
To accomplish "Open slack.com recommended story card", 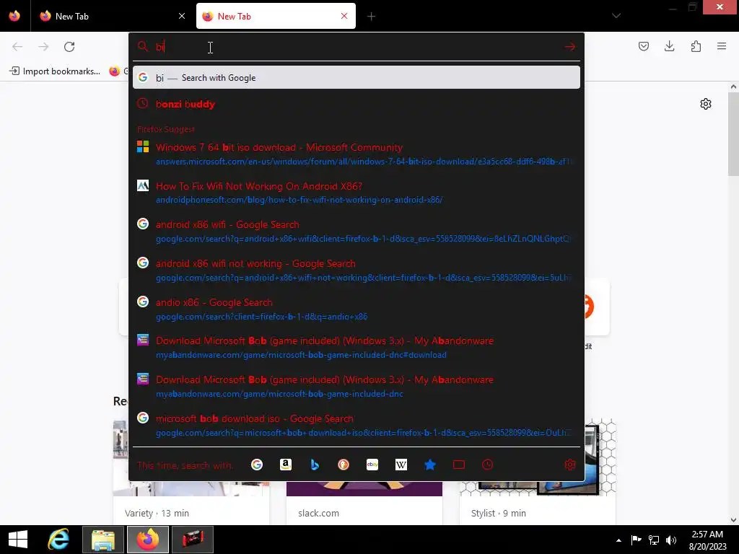I will pyautogui.click(x=364, y=503).
